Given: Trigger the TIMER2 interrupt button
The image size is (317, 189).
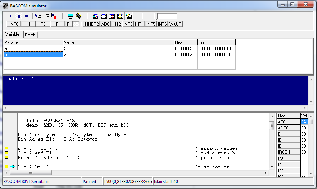Looking at the screenshot, I should (x=91, y=24).
